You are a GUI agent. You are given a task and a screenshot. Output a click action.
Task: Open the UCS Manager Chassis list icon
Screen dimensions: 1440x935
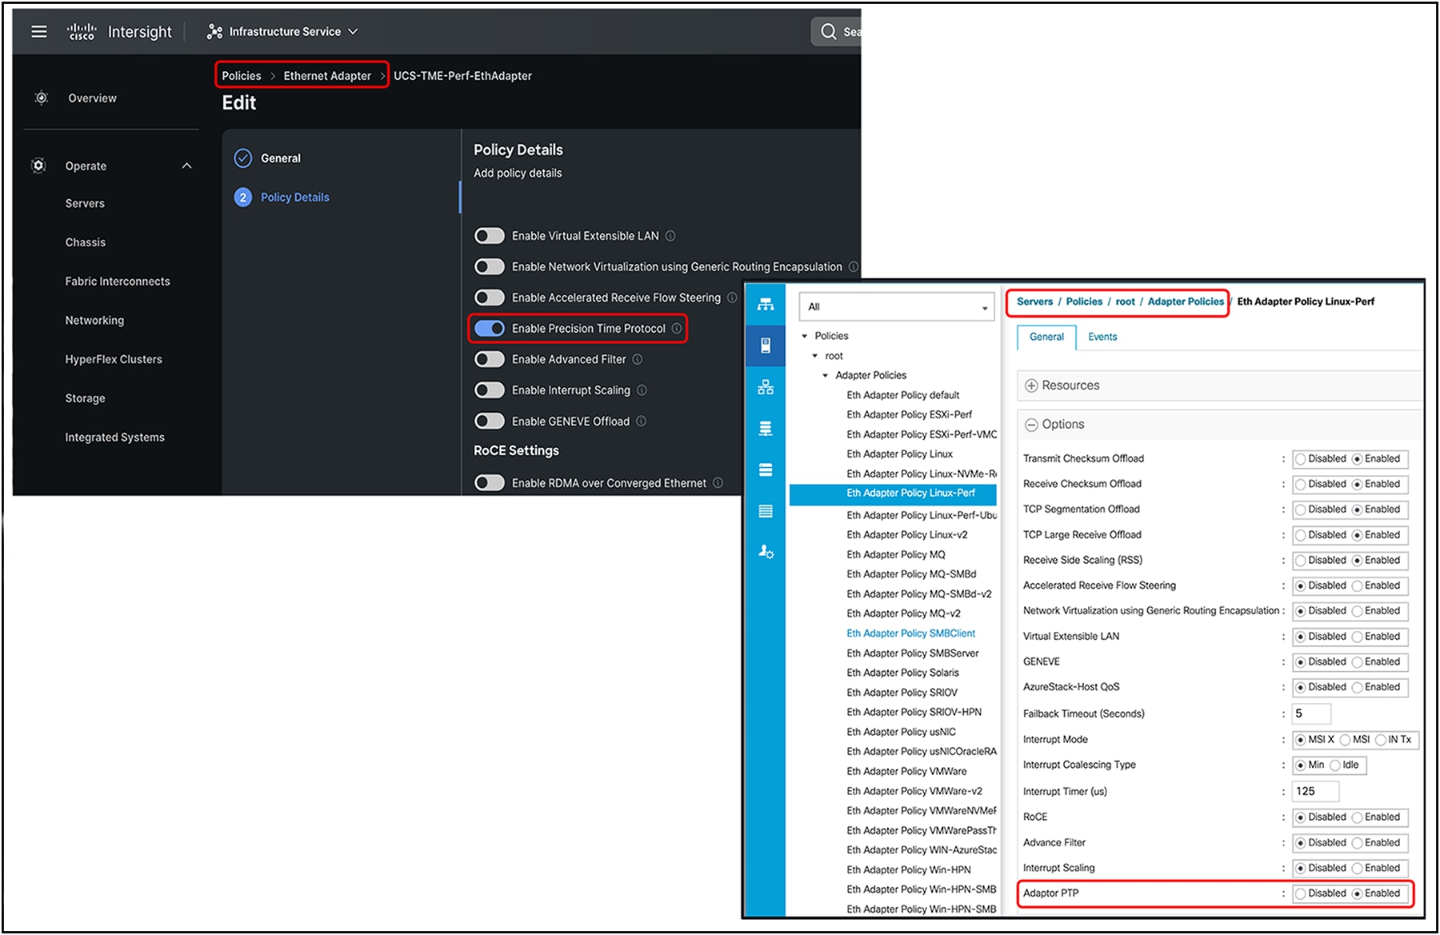766,511
